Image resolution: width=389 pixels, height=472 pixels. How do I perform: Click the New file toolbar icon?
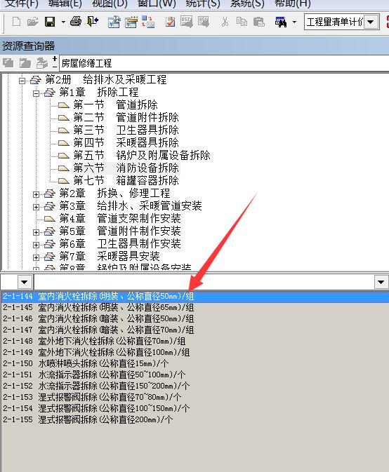click(x=17, y=22)
